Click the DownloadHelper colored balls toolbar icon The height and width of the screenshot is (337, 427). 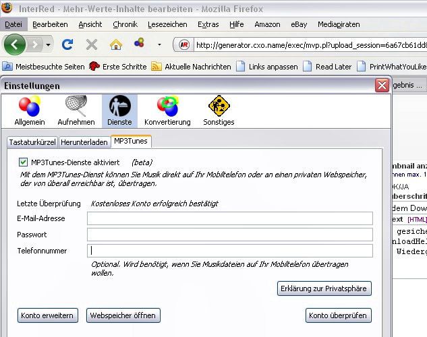(139, 43)
